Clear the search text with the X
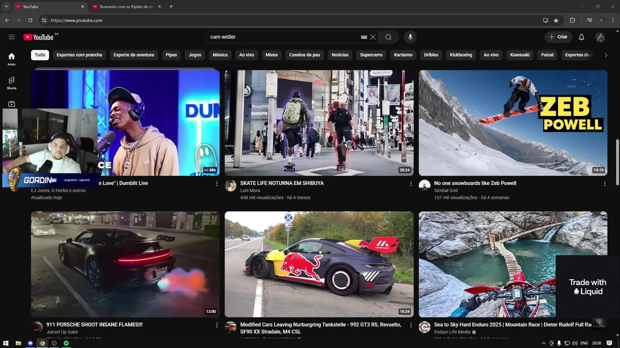 point(373,37)
